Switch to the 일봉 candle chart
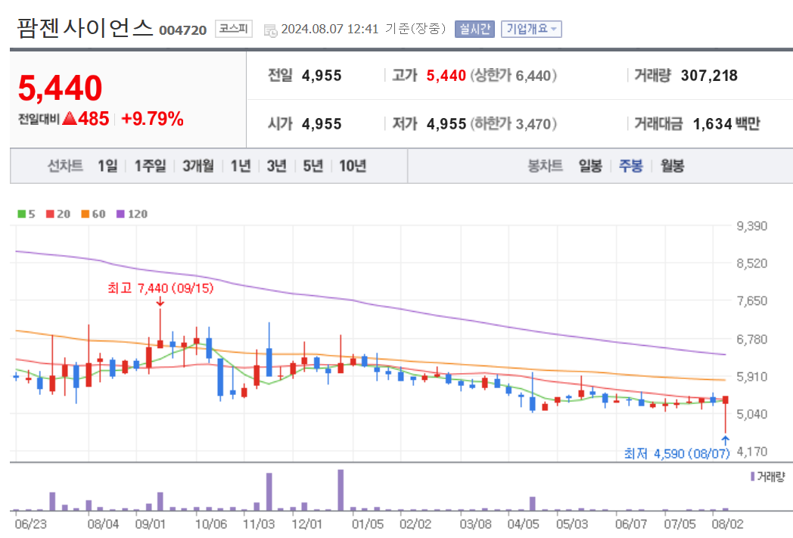This screenshot has width=793, height=538. click(590, 166)
